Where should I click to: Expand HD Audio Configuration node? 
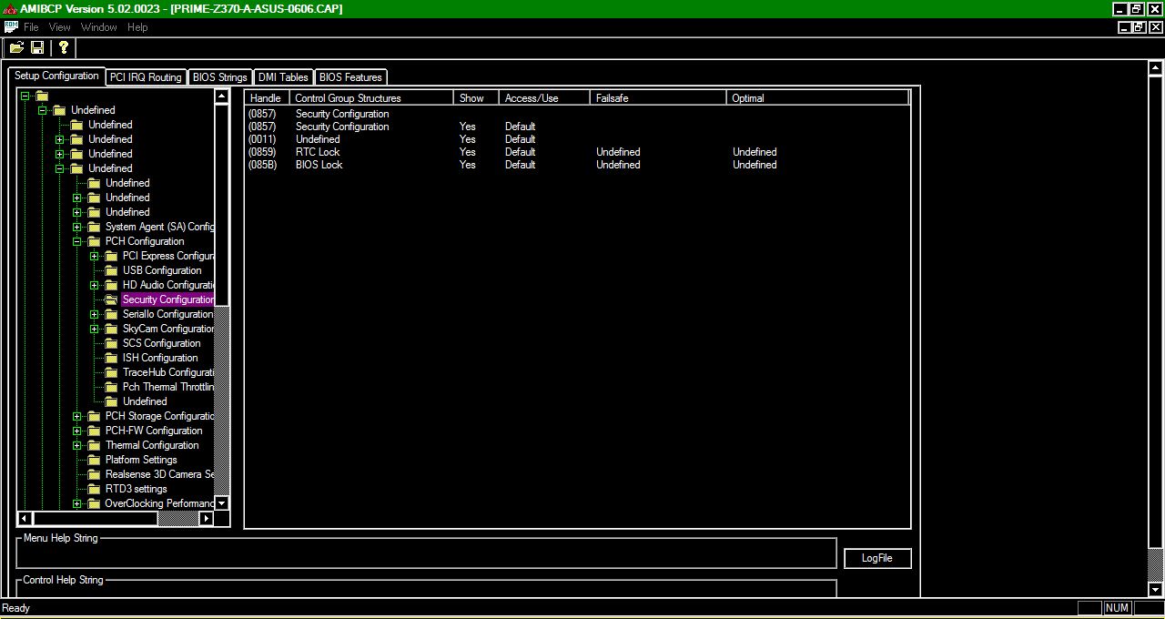94,285
